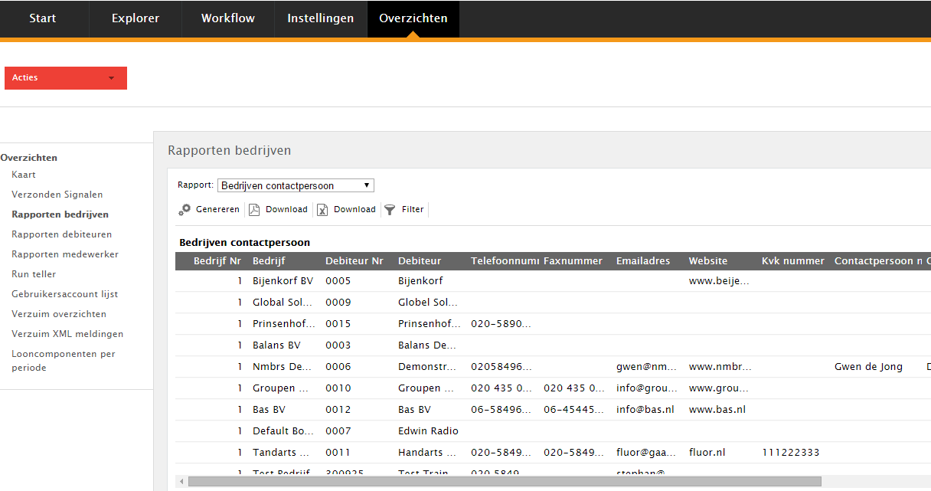Viewport: 931px width, 491px height.
Task: Click the Filter funnel icon
Action: (x=390, y=209)
